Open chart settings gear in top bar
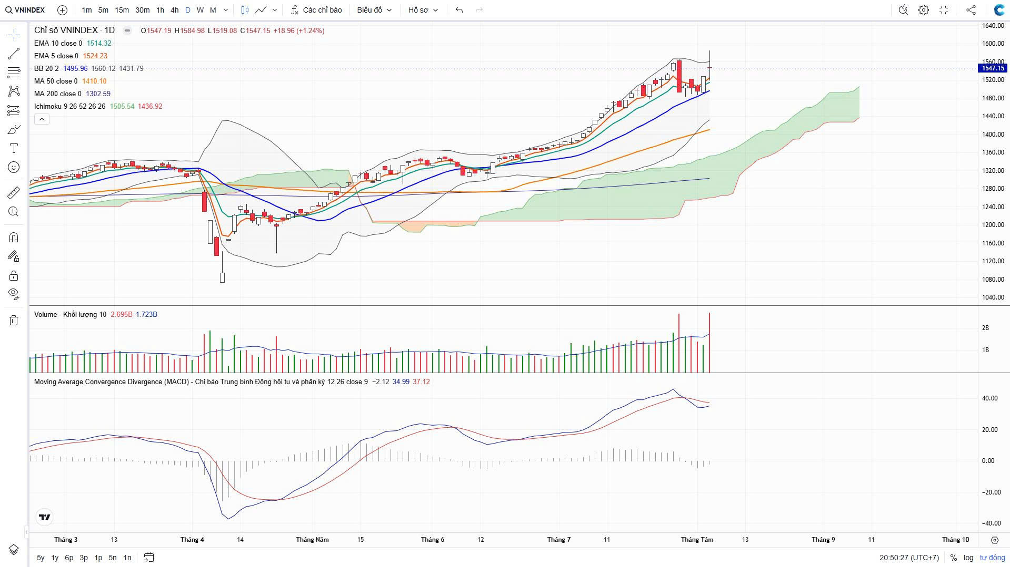 [924, 10]
